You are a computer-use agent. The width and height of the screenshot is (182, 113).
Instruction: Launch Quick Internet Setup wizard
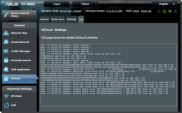tap(19, 15)
